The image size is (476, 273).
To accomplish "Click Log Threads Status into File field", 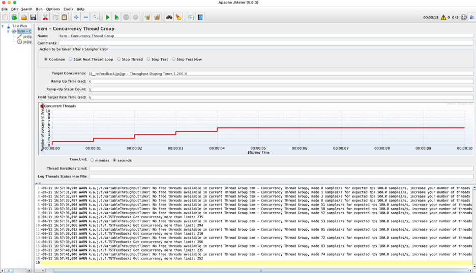I will click(281, 177).
